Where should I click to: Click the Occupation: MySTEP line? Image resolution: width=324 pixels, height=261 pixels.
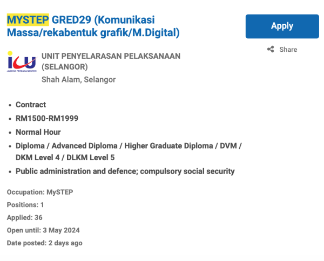pos(39,192)
